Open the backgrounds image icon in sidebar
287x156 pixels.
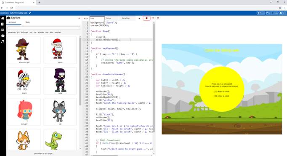3,30
